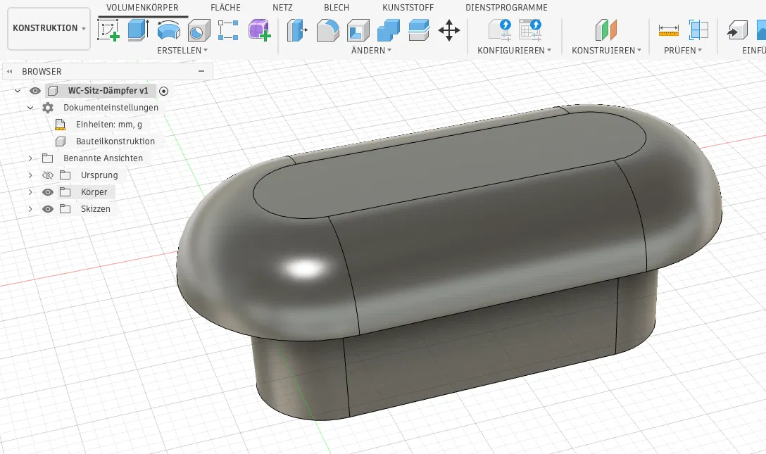Activate component radio button next to WC-Sitz-Dämpfer v1

(x=163, y=91)
